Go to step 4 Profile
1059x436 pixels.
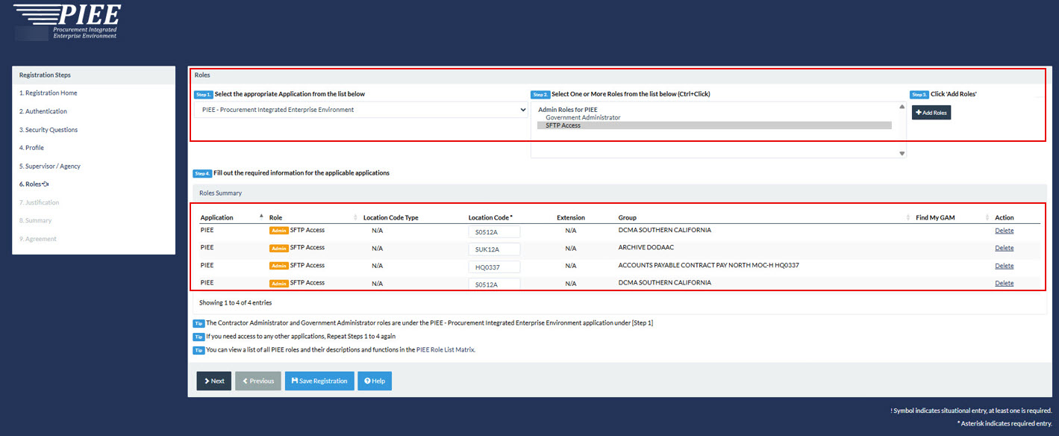click(31, 148)
